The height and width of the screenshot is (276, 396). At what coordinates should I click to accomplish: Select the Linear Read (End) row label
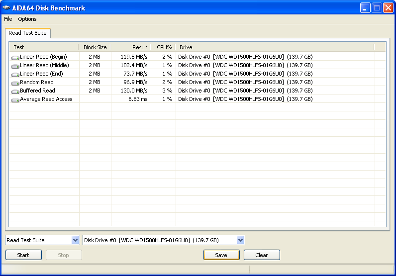[41, 74]
